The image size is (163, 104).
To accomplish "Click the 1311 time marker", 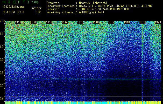I will 18,22.
